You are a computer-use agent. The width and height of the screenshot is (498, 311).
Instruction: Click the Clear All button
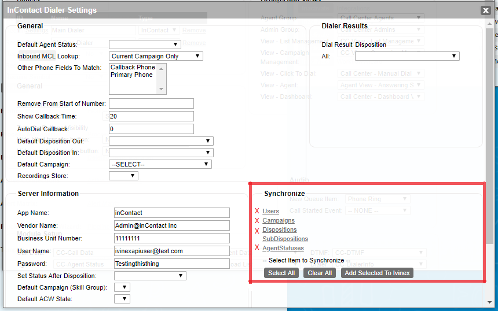pos(320,273)
